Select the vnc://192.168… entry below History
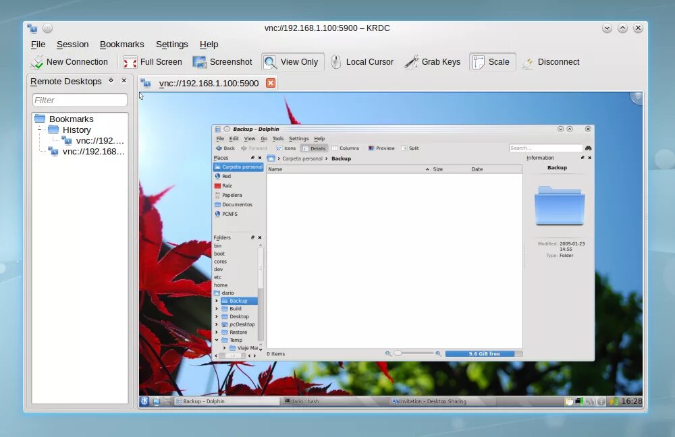675x437 pixels. pyautogui.click(x=93, y=152)
